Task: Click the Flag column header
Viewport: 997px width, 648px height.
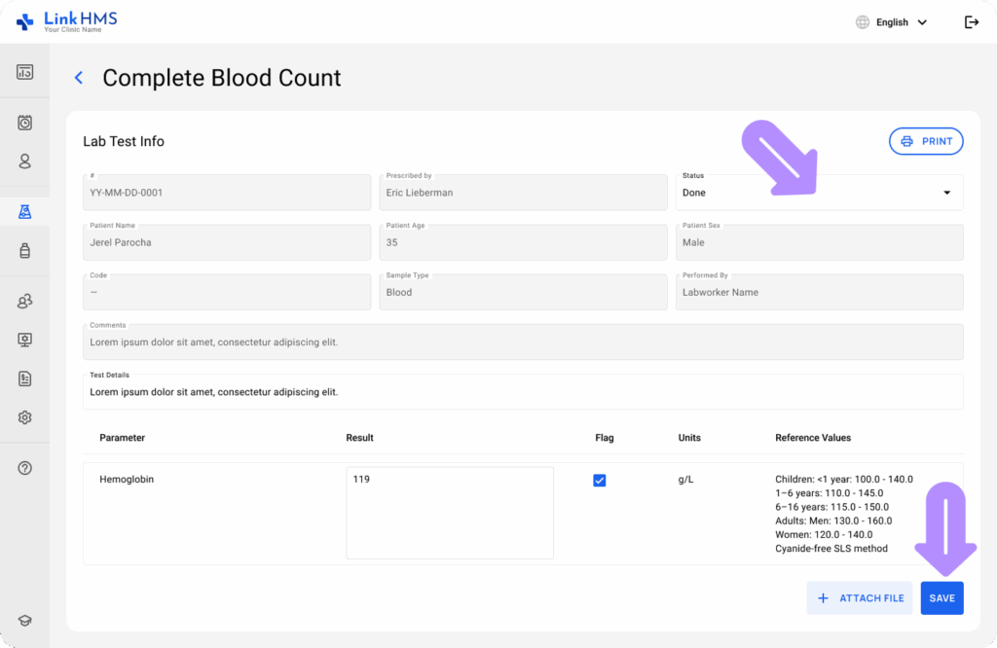Action: tap(604, 438)
